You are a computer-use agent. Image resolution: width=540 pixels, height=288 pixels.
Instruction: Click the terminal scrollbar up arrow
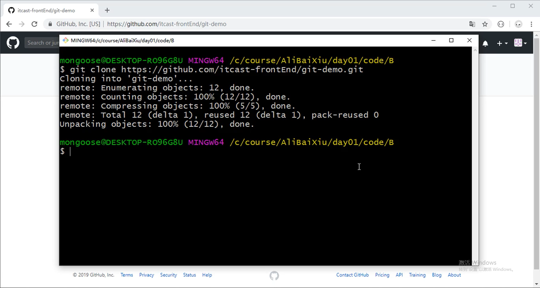pyautogui.click(x=475, y=50)
